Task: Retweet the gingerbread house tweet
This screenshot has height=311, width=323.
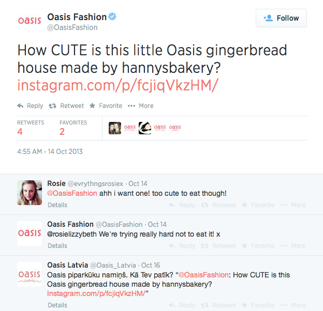Action: tap(66, 105)
